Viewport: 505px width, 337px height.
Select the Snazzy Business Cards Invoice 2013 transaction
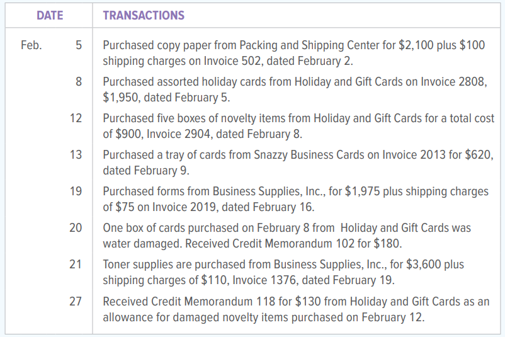pyautogui.click(x=298, y=163)
